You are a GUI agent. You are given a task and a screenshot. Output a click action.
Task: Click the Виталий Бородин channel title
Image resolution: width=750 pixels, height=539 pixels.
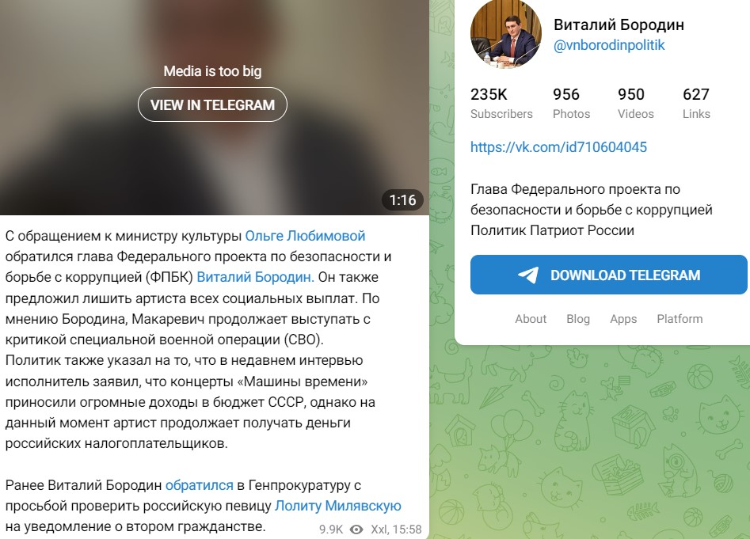[x=619, y=25]
